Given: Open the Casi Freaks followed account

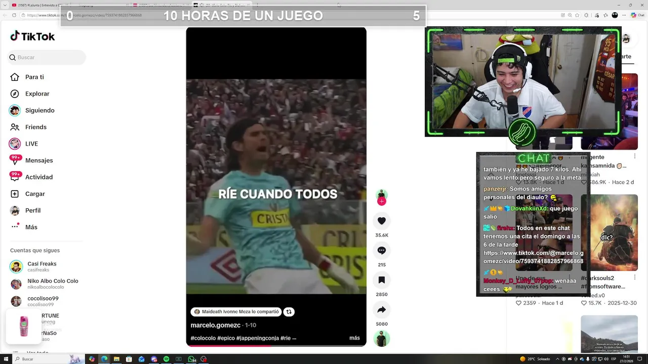Looking at the screenshot, I should (42, 266).
